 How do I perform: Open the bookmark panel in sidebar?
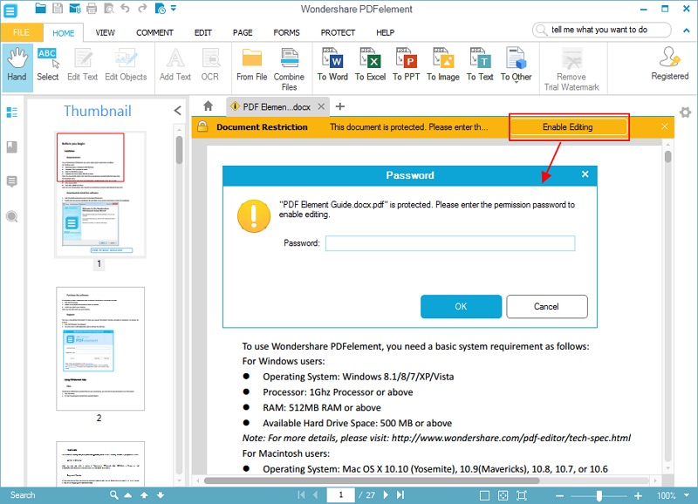point(12,146)
